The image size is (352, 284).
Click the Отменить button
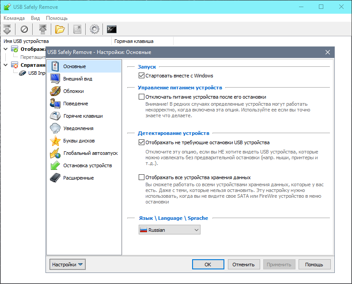coord(243,265)
